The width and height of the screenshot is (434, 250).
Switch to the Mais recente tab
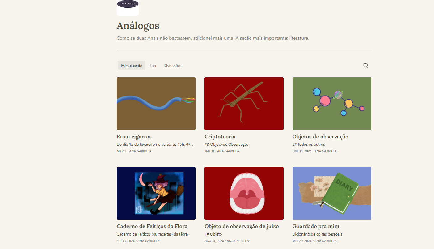click(x=132, y=65)
